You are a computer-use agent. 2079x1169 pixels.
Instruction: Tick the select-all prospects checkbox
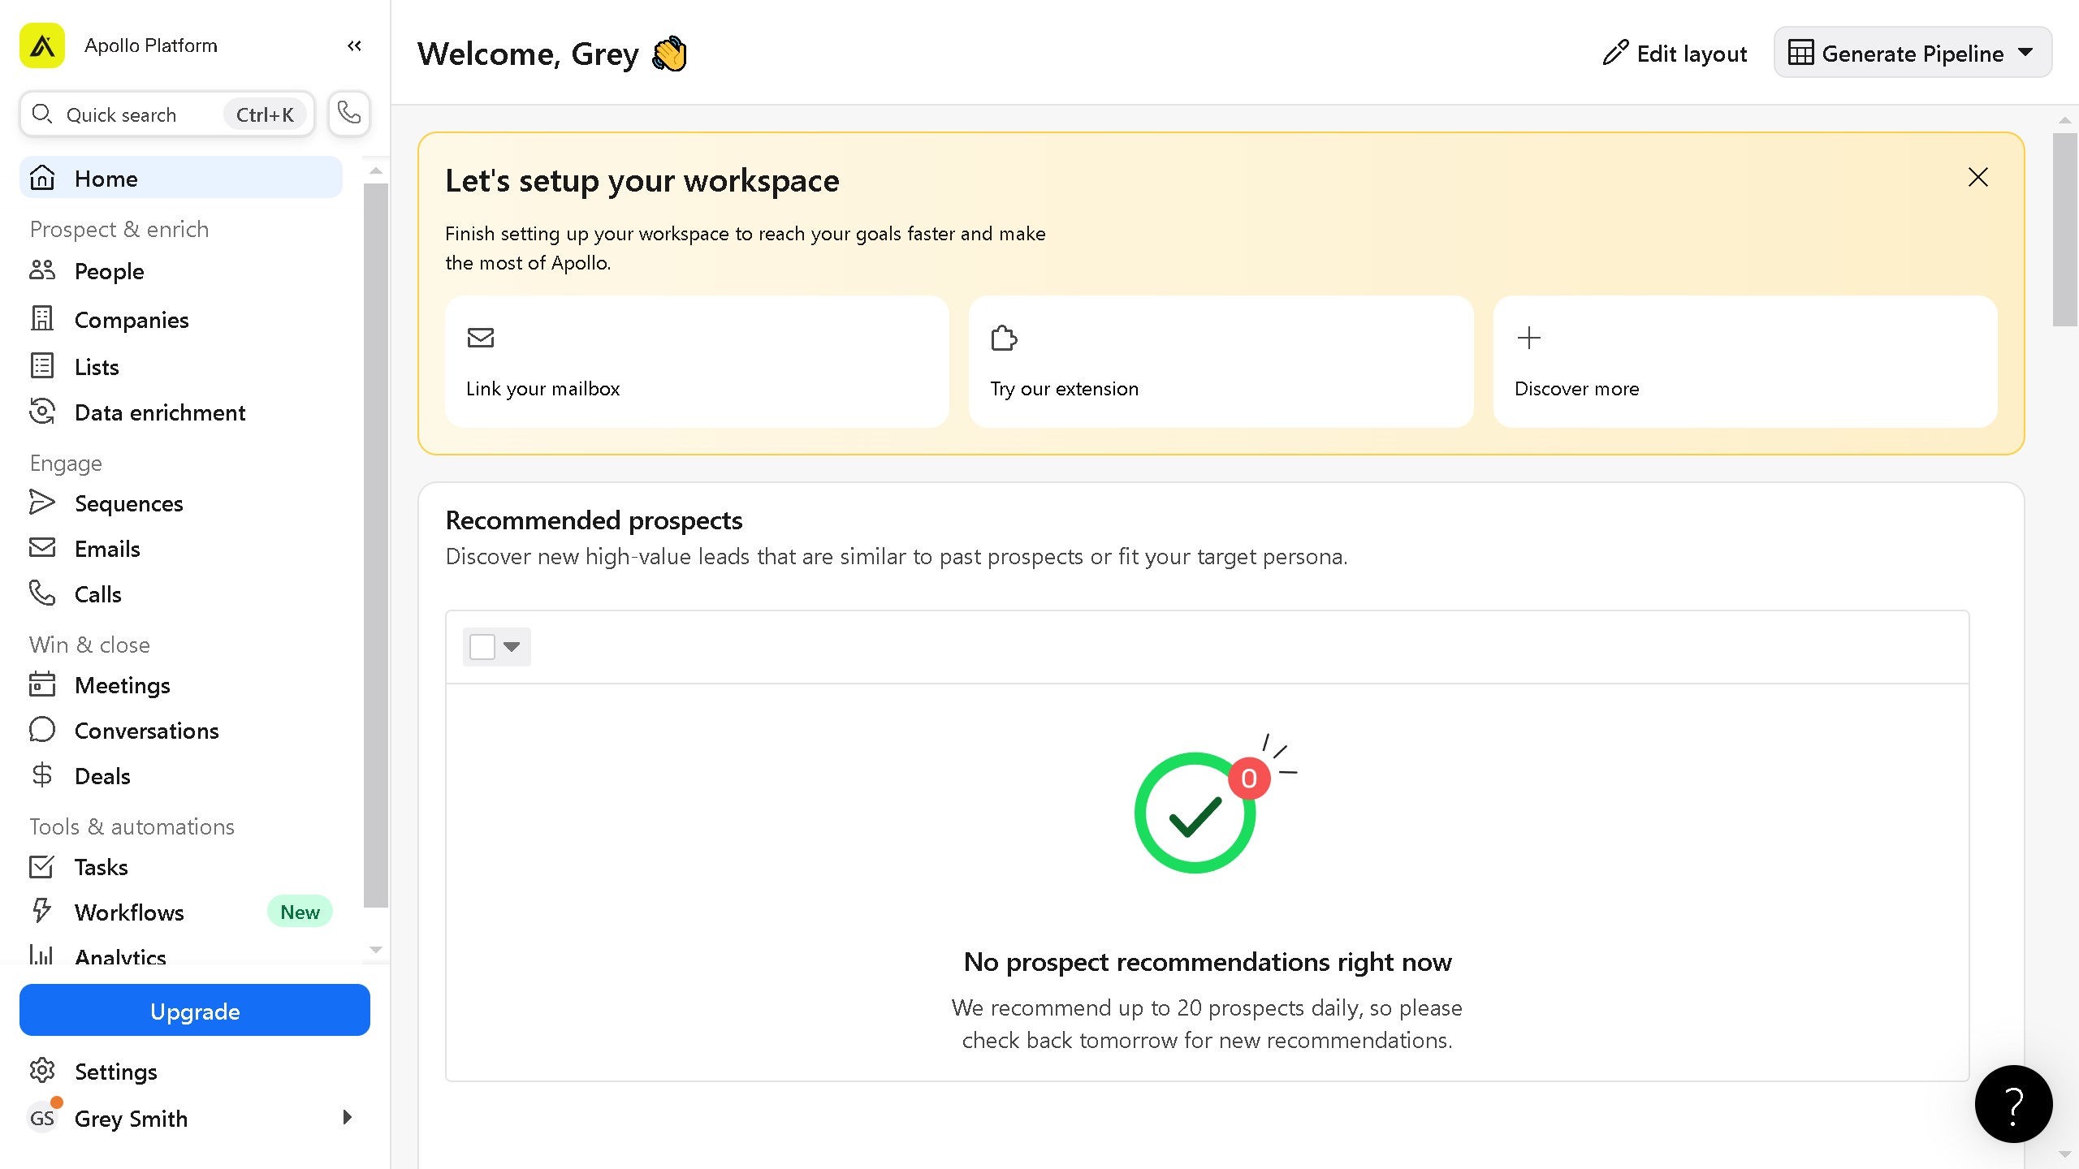pyautogui.click(x=482, y=647)
